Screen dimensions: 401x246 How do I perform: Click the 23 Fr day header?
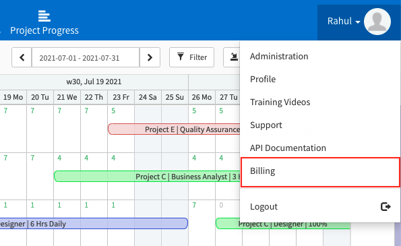121,97
